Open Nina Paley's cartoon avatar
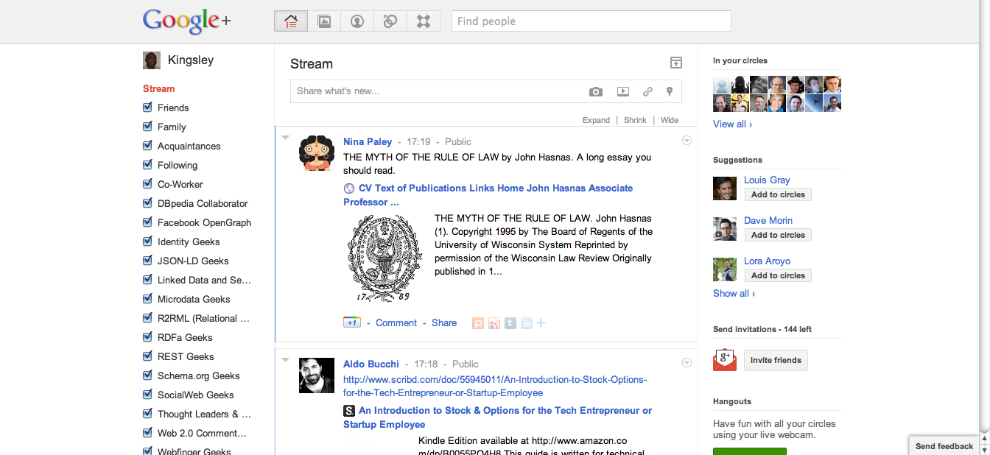 (x=317, y=153)
